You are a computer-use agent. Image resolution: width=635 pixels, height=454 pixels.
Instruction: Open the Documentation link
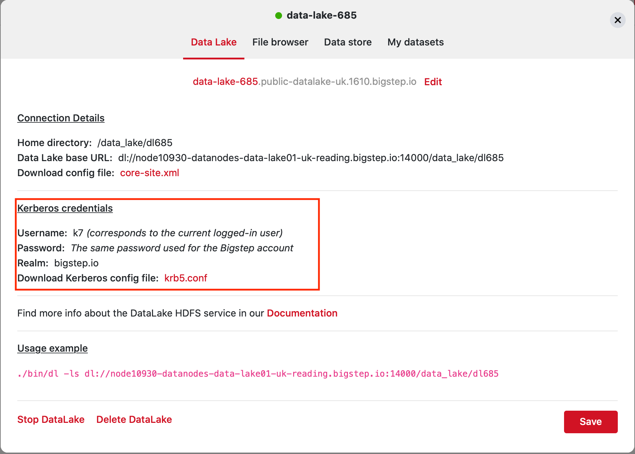302,313
